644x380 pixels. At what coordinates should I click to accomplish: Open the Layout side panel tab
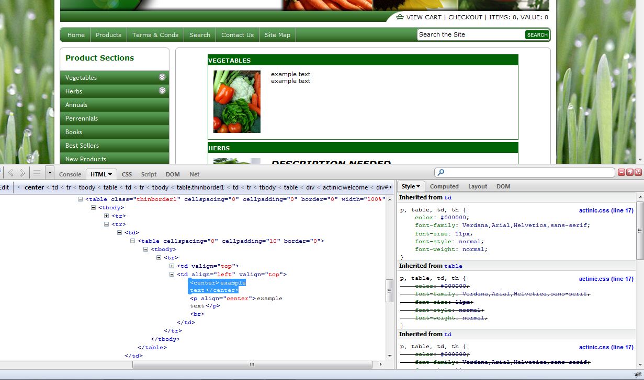point(477,186)
